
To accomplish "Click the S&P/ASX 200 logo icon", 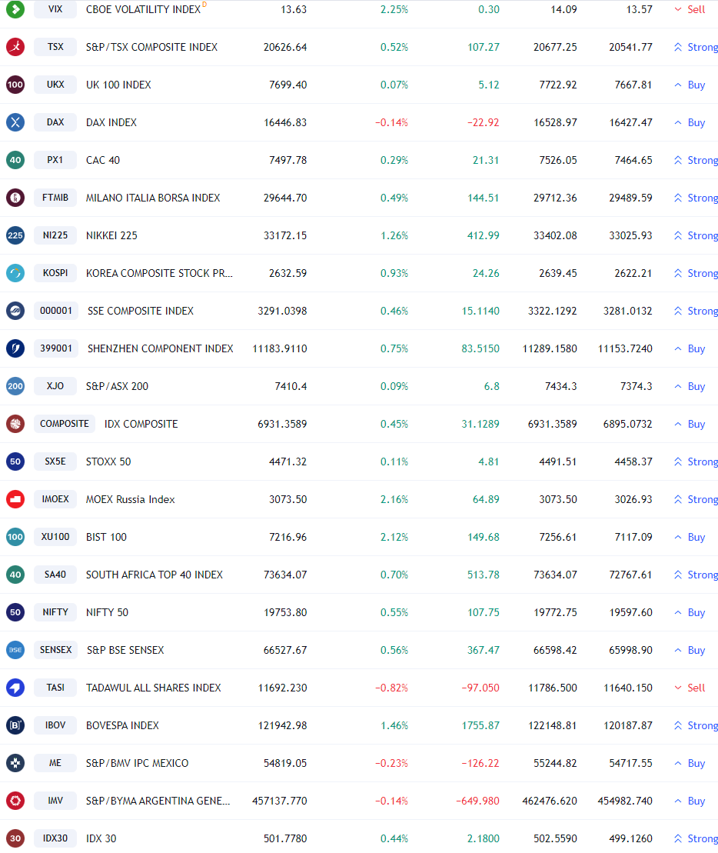I will click(x=15, y=386).
